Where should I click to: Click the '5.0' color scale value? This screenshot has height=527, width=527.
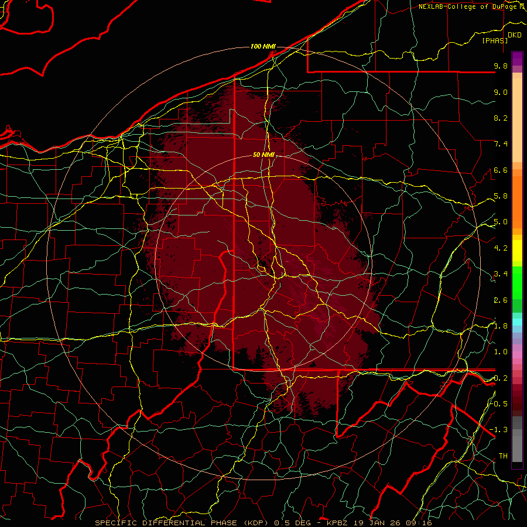click(501, 222)
